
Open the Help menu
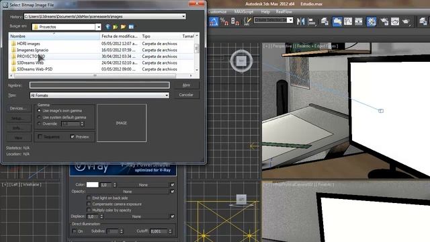pyautogui.click(x=265, y=12)
